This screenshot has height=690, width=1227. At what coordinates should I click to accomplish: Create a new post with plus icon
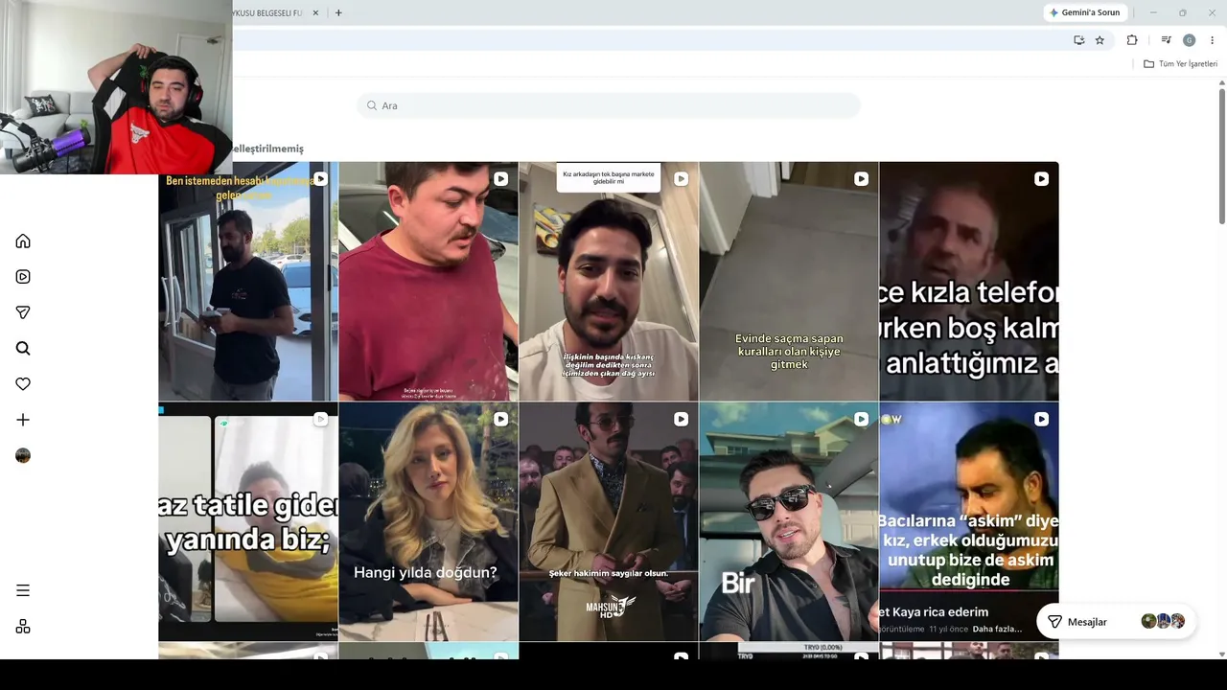point(23,420)
